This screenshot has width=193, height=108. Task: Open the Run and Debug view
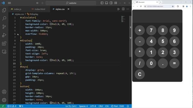[4, 35]
